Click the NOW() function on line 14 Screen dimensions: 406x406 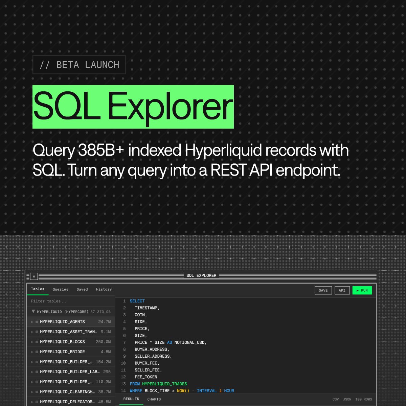click(183, 391)
